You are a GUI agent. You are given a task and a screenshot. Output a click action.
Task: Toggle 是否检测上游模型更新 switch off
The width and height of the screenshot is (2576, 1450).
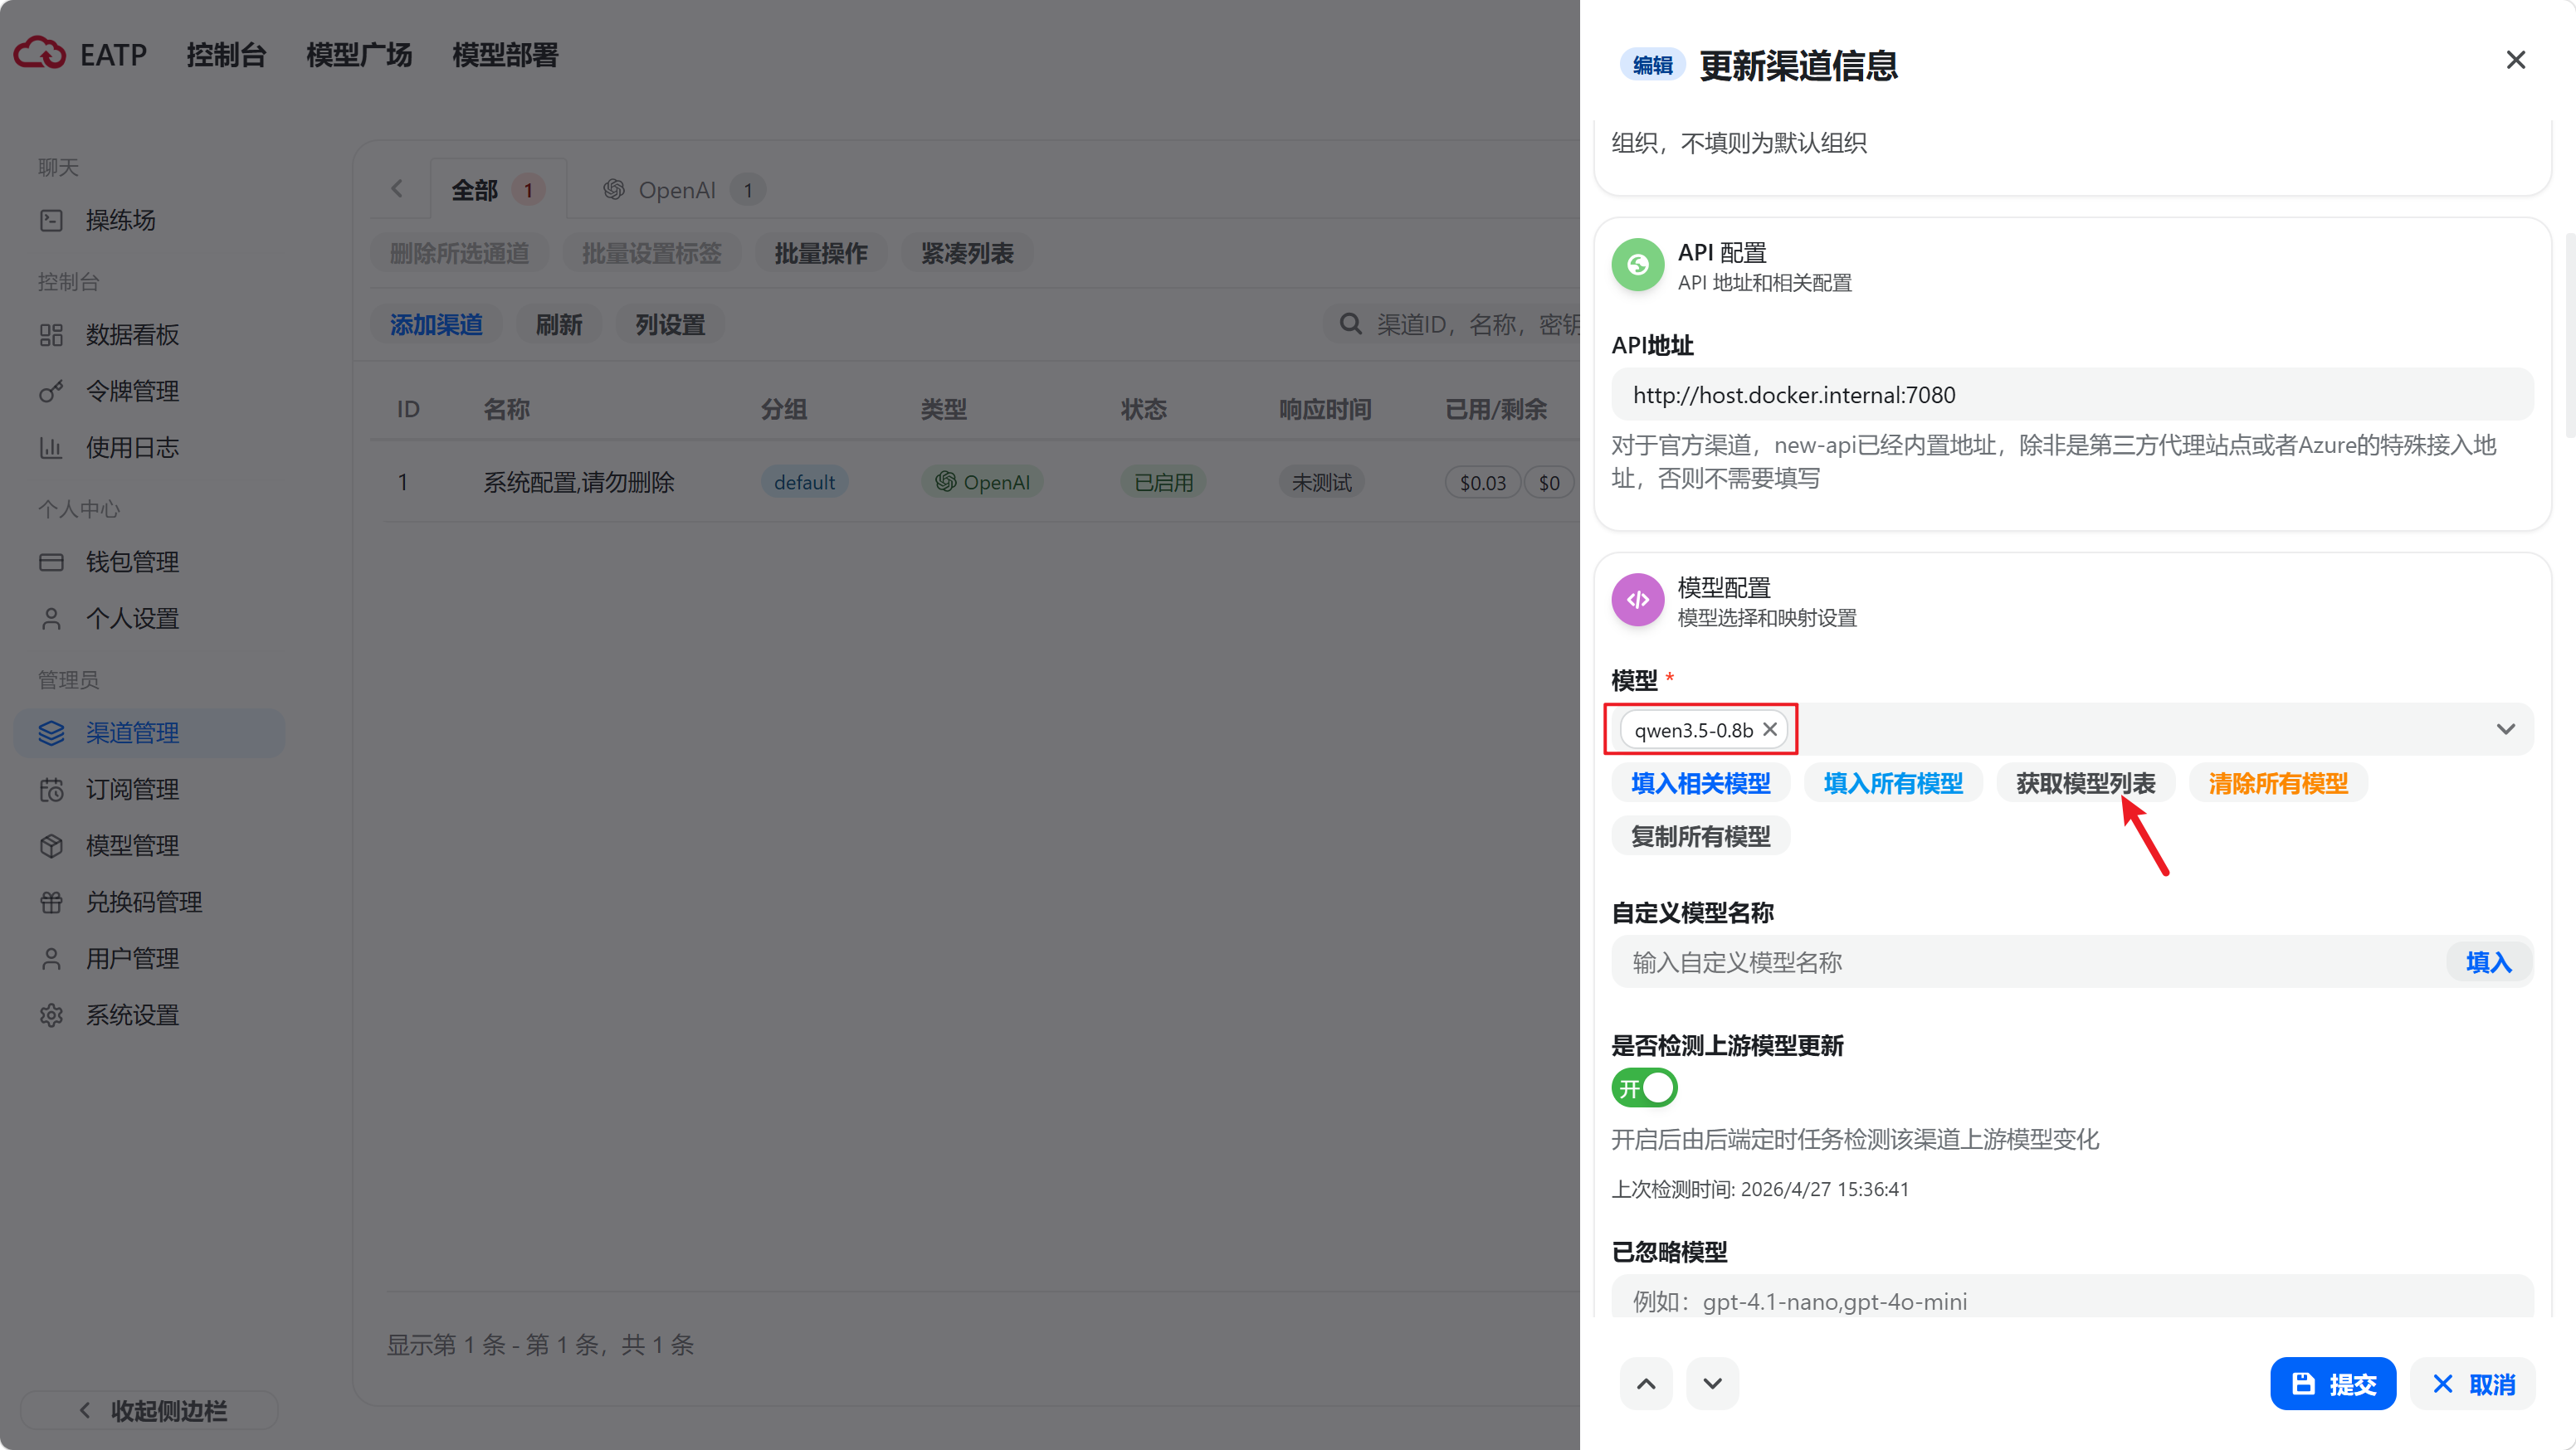point(1644,1087)
